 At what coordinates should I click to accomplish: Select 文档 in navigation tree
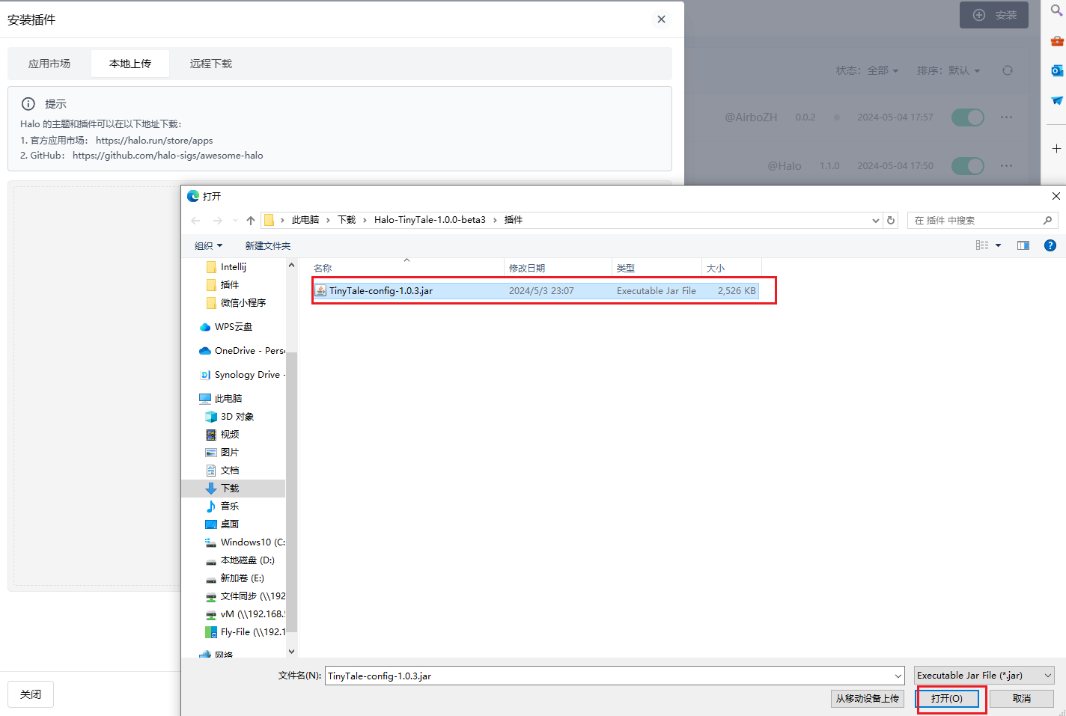click(230, 471)
